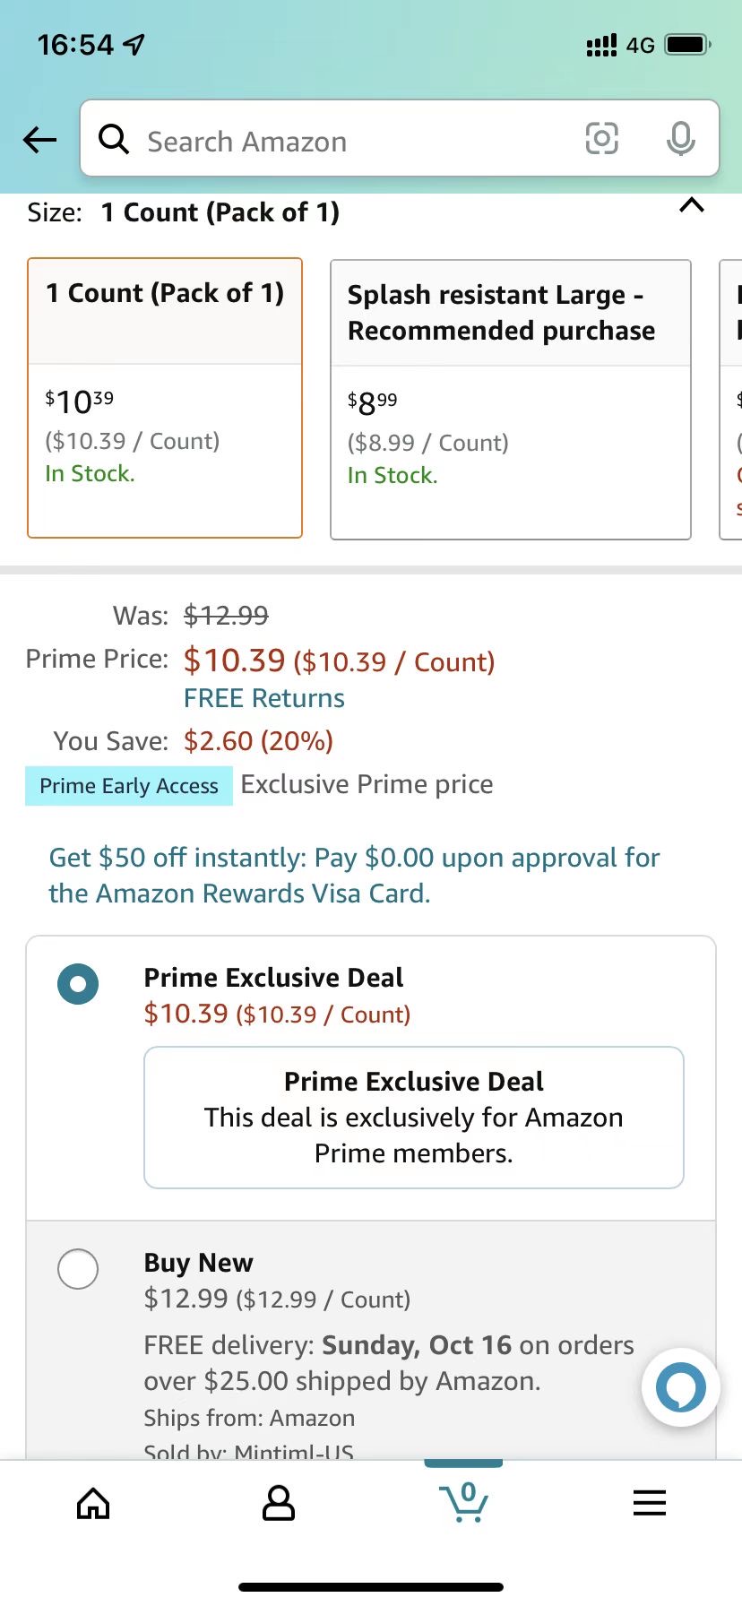Screen dimensions: 742x1606
Task: Tap the back arrow icon
Action: (x=40, y=140)
